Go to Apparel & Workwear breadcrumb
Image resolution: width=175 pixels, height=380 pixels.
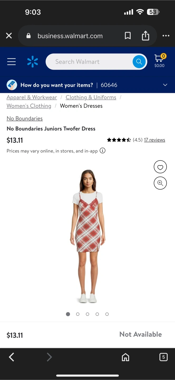[32, 97]
